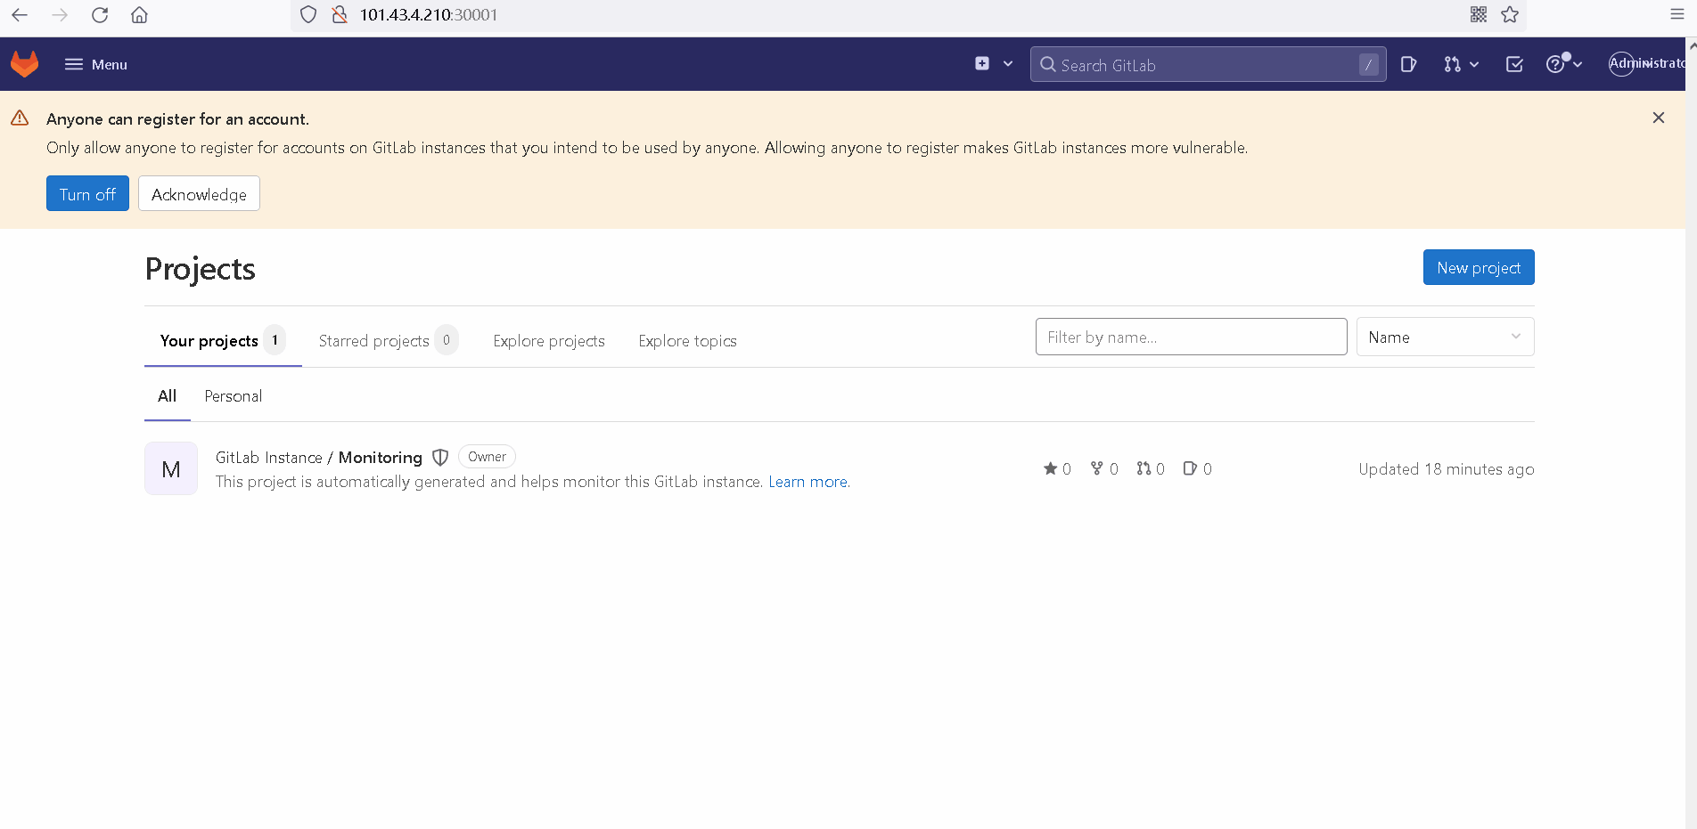This screenshot has height=829, width=1697.
Task: Click the Filter by name field
Action: (1191, 337)
